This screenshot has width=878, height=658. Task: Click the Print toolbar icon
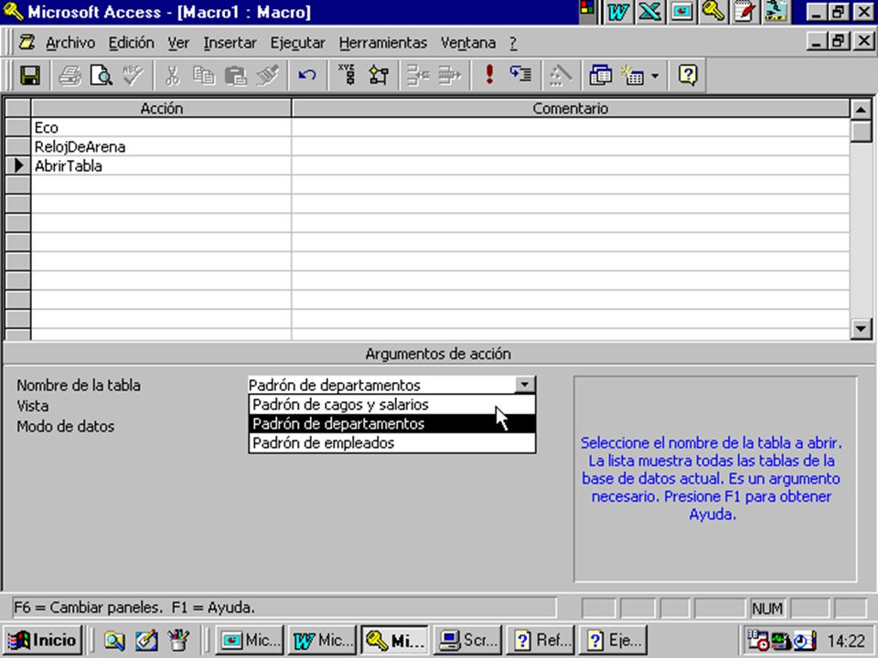pyautogui.click(x=70, y=75)
